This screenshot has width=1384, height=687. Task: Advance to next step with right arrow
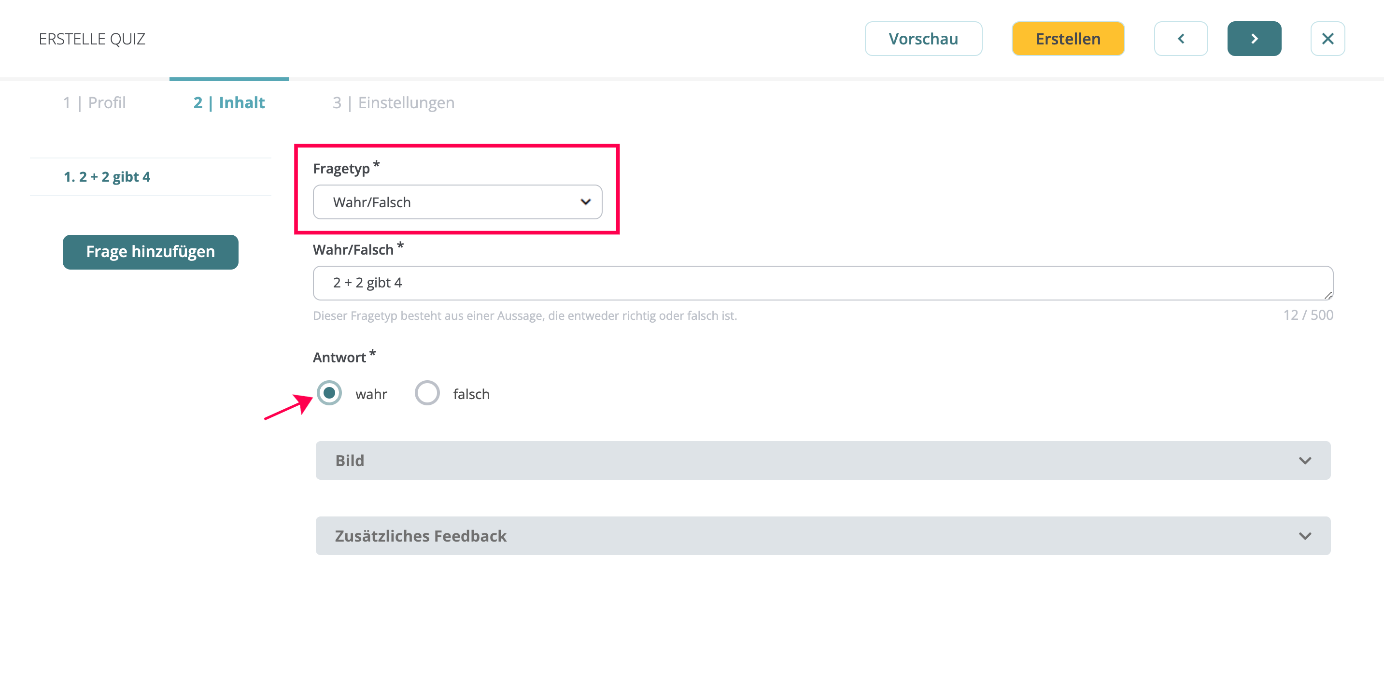click(1254, 39)
